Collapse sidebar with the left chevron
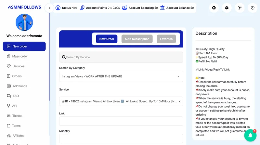The height and width of the screenshot is (145, 260). [49, 8]
